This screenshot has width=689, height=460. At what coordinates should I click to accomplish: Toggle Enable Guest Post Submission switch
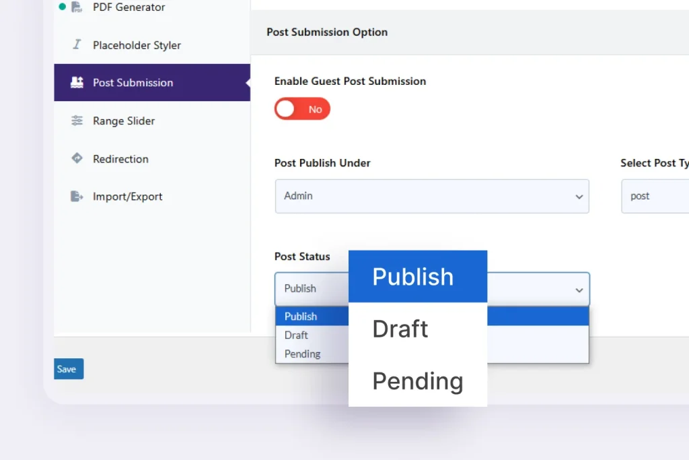(x=302, y=108)
